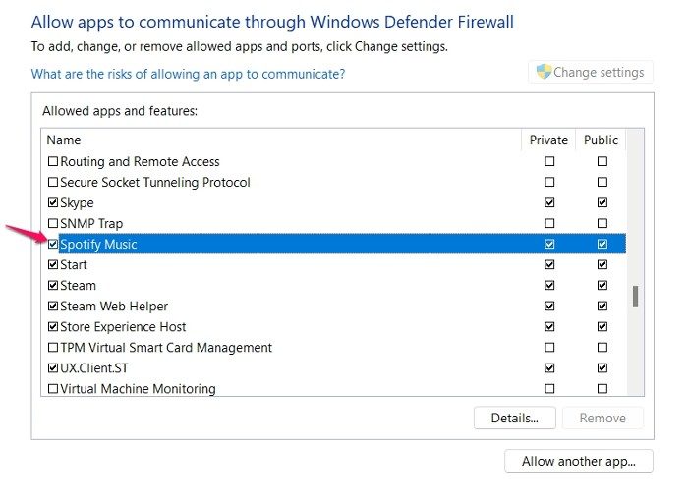Click the Private column header
The height and width of the screenshot is (504, 688).
coord(548,140)
